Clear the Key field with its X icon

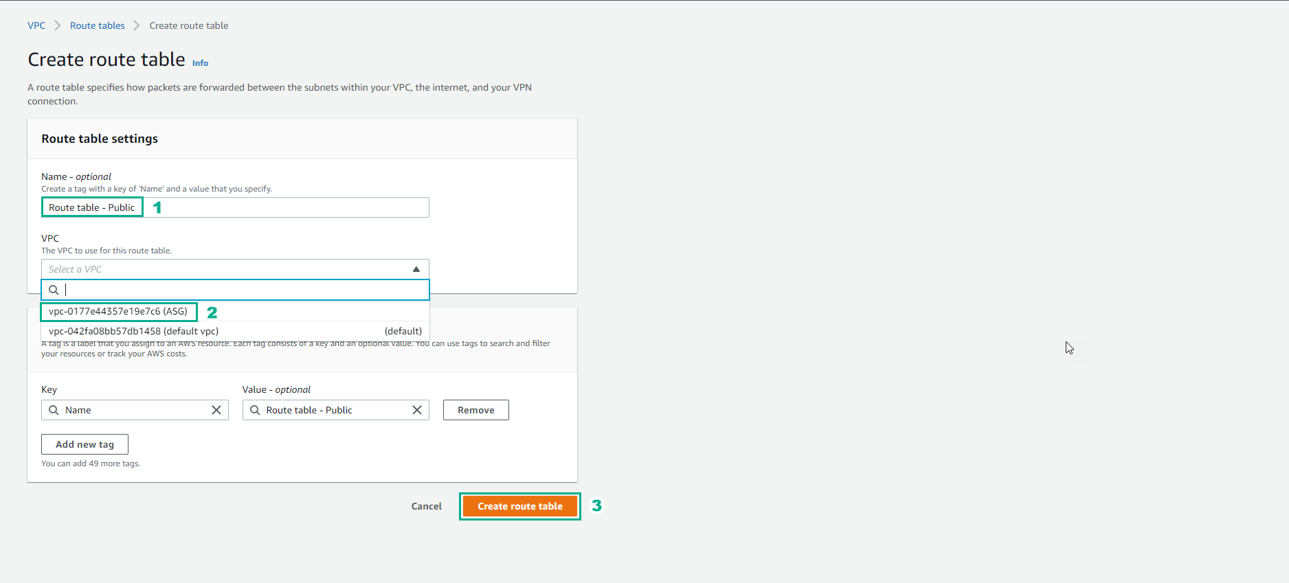coord(216,410)
